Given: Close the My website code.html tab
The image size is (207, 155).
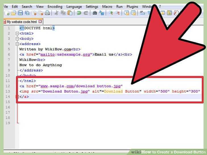Looking at the screenshot, I should click(40, 22).
